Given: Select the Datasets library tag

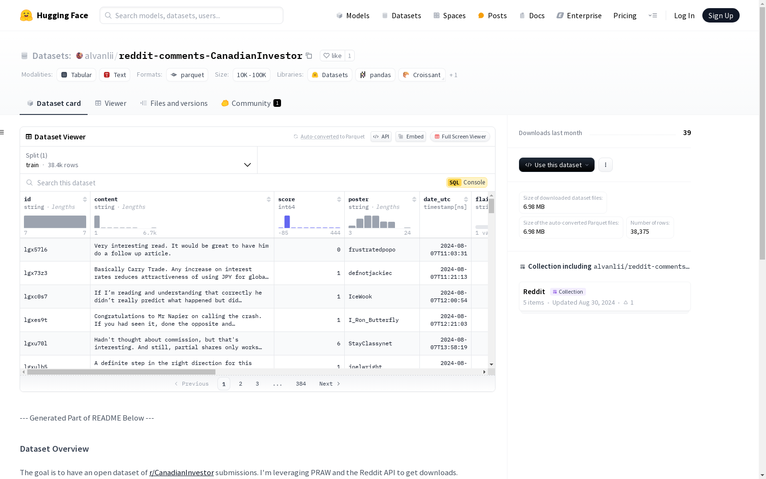Looking at the screenshot, I should (330, 75).
